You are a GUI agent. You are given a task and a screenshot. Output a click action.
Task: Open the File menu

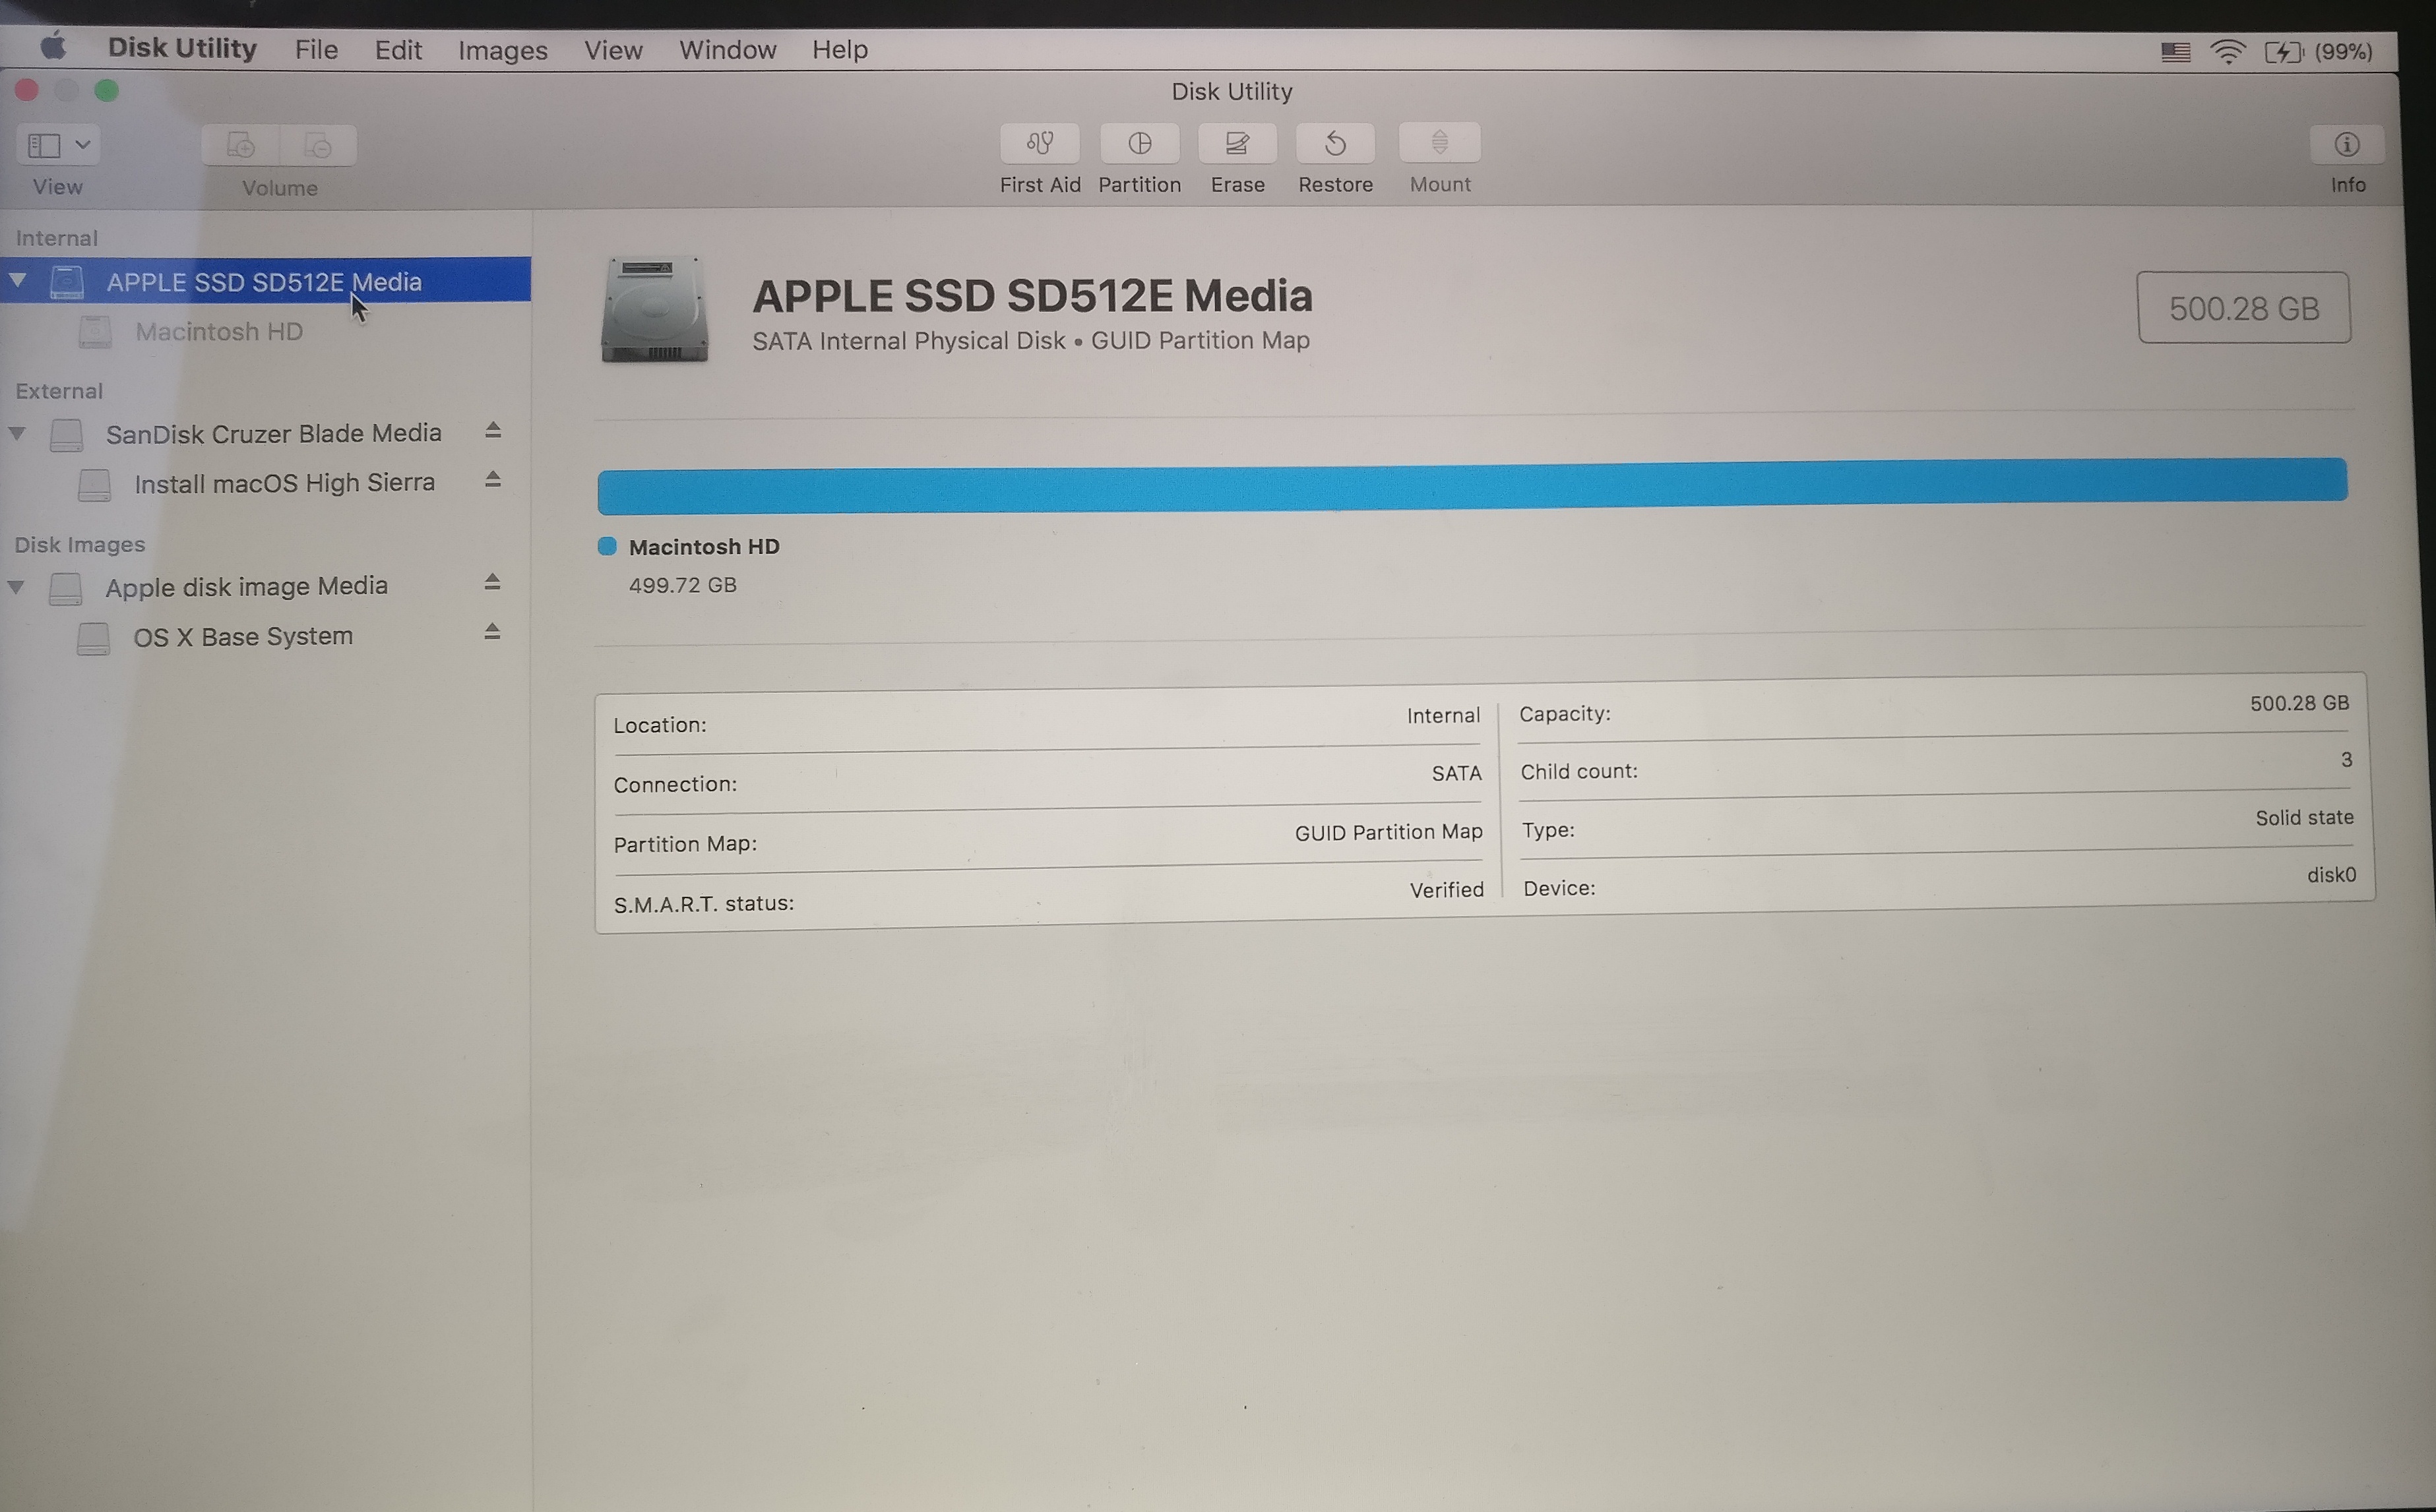coord(316,49)
